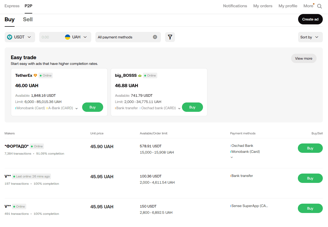
Task: Click Oschad bank (CARD) on big_BOSSS card
Action: pyautogui.click(x=158, y=108)
